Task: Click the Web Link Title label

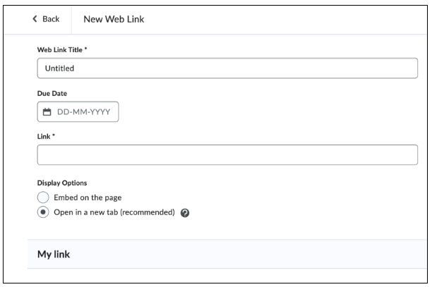Action: pyautogui.click(x=60, y=50)
